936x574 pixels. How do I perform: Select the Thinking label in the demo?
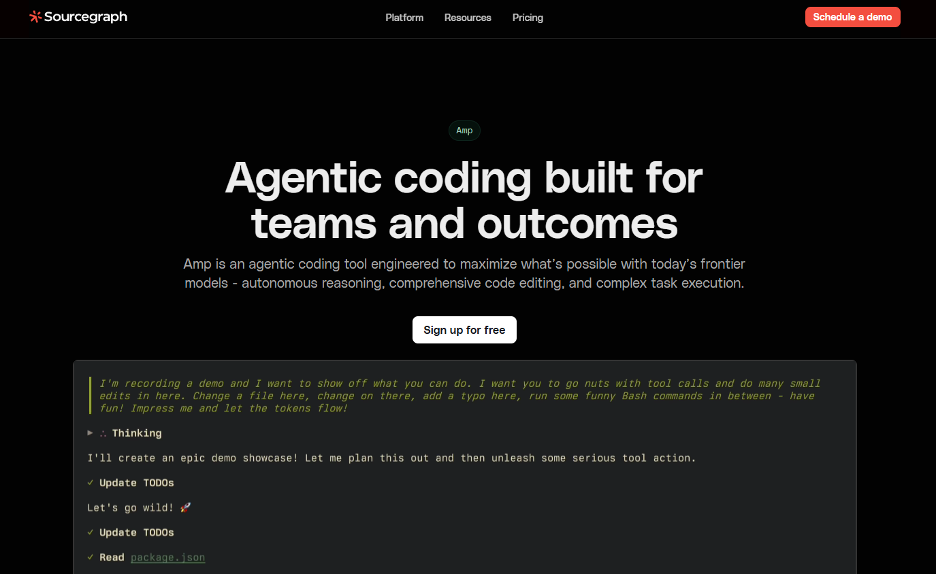pos(137,433)
